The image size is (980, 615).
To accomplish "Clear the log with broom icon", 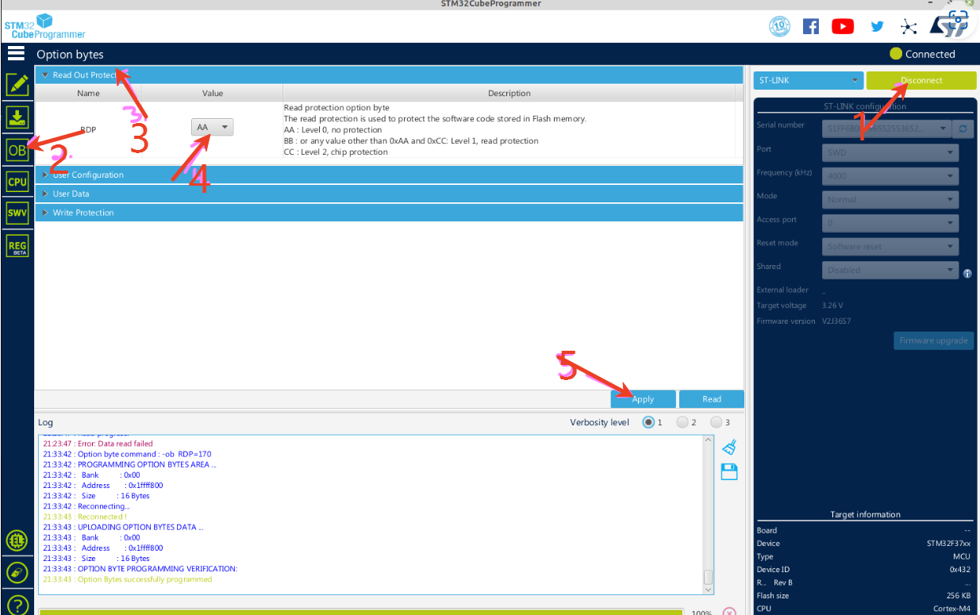I will click(x=730, y=448).
